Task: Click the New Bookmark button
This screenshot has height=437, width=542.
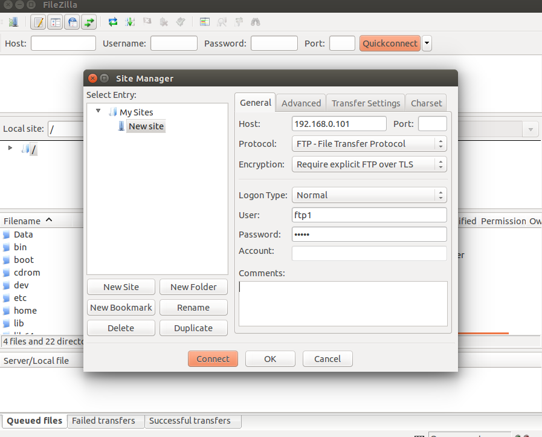Action: [121, 308]
